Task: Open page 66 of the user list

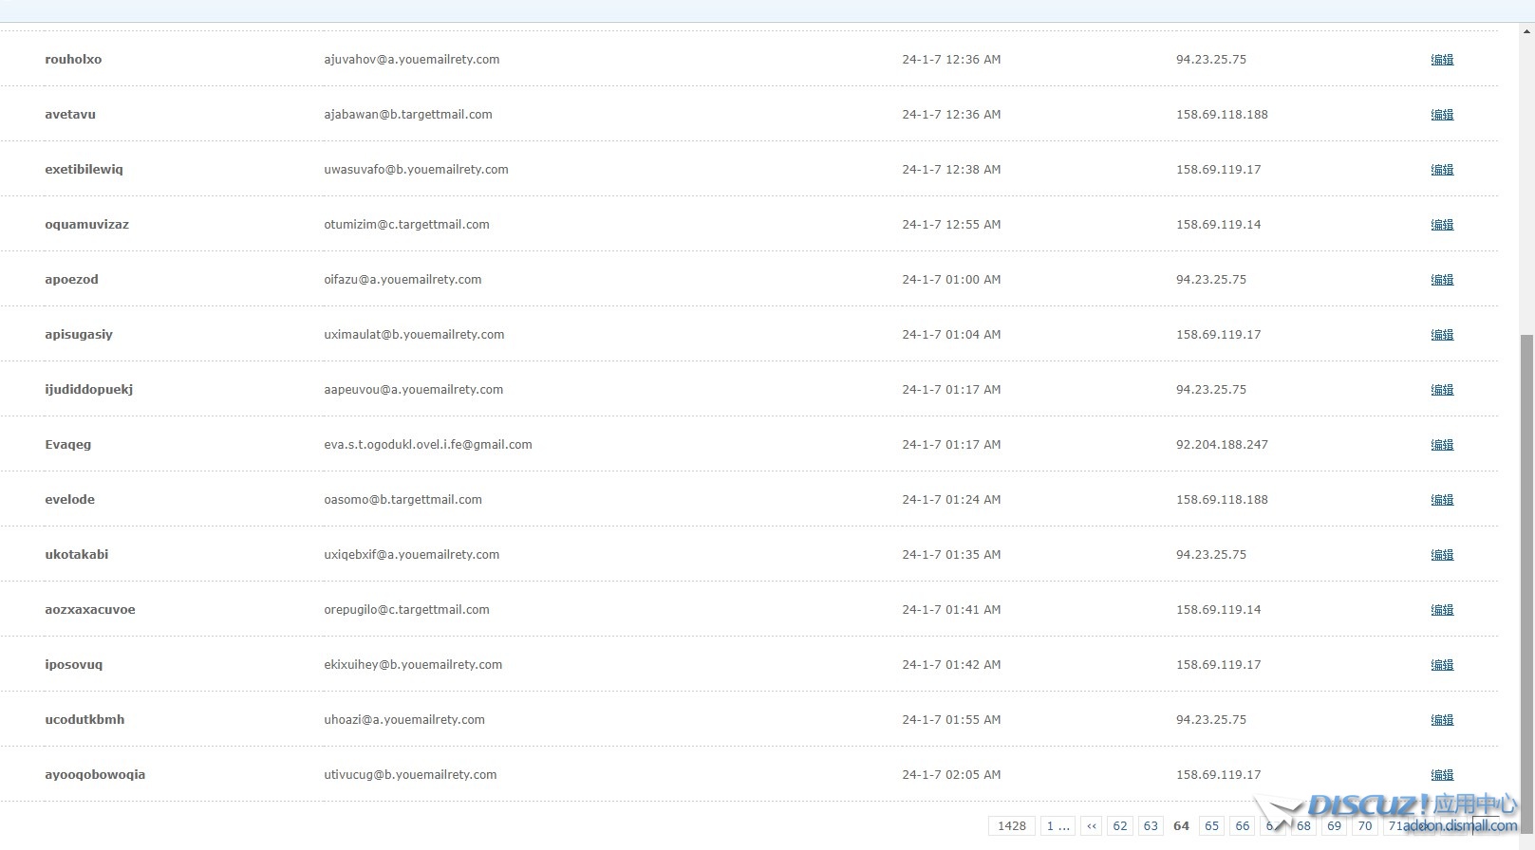Action: tap(1242, 825)
